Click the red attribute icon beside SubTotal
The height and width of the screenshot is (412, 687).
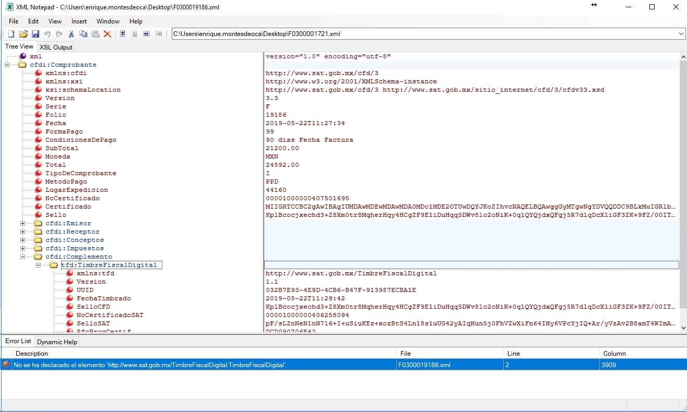point(38,148)
